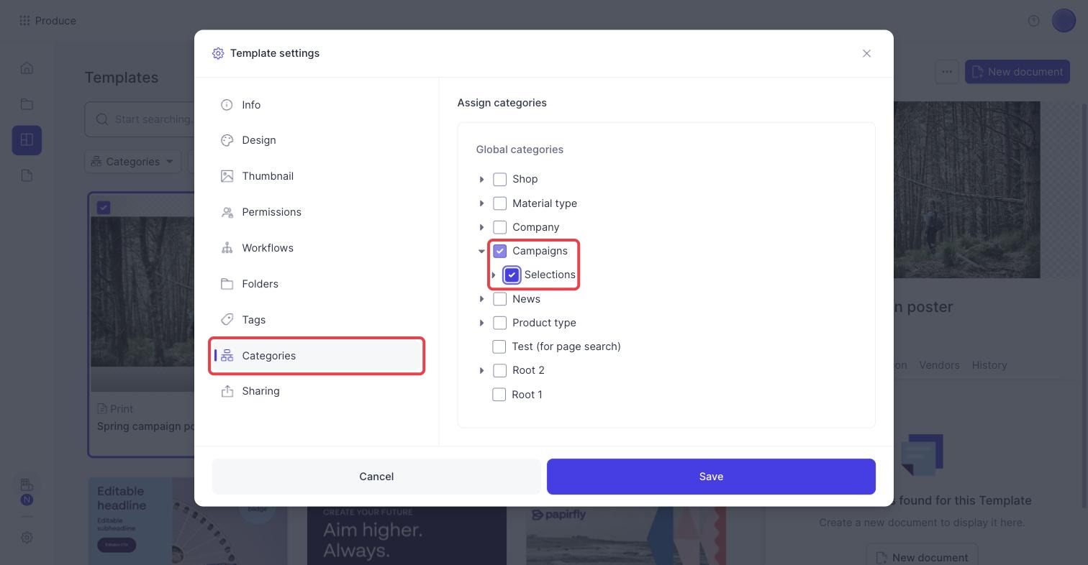Viewport: 1088px width, 565px height.
Task: Open the Categories filter dropdown
Action: 133,162
